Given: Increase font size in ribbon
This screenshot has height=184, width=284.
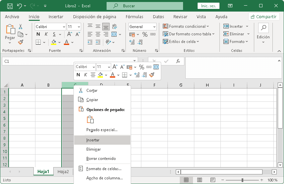Looking at the screenshot, I should tap(70, 34).
